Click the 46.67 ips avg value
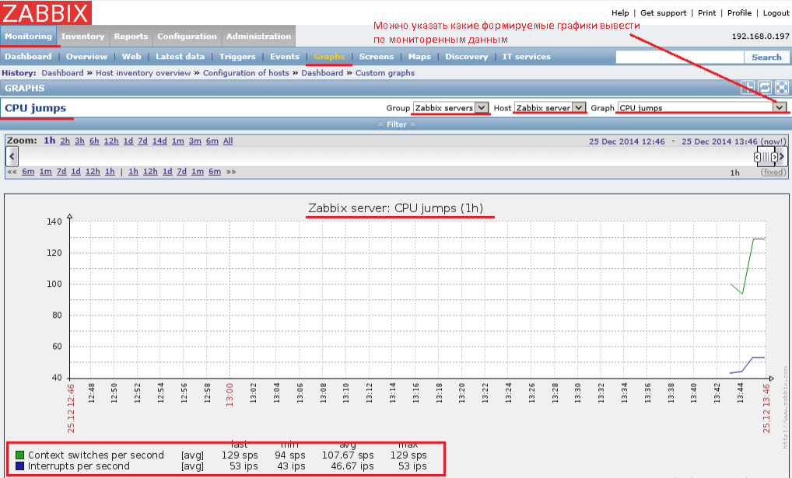Screen dimensions: 792x478 pos(352,466)
